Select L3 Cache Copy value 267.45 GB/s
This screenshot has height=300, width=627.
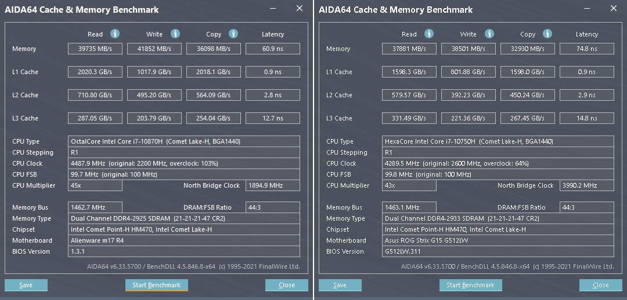[527, 118]
